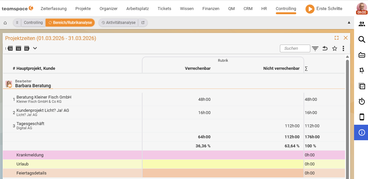Click the Feiertagsdetails row label
Viewport: 368px width, 179px height.
[31, 173]
